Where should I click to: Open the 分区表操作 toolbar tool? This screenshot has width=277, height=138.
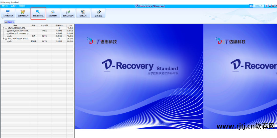click(53, 13)
